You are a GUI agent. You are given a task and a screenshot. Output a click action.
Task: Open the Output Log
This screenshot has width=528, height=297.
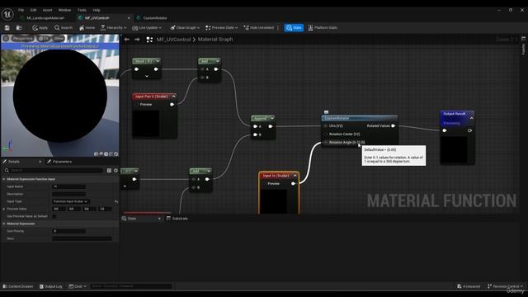pos(51,286)
